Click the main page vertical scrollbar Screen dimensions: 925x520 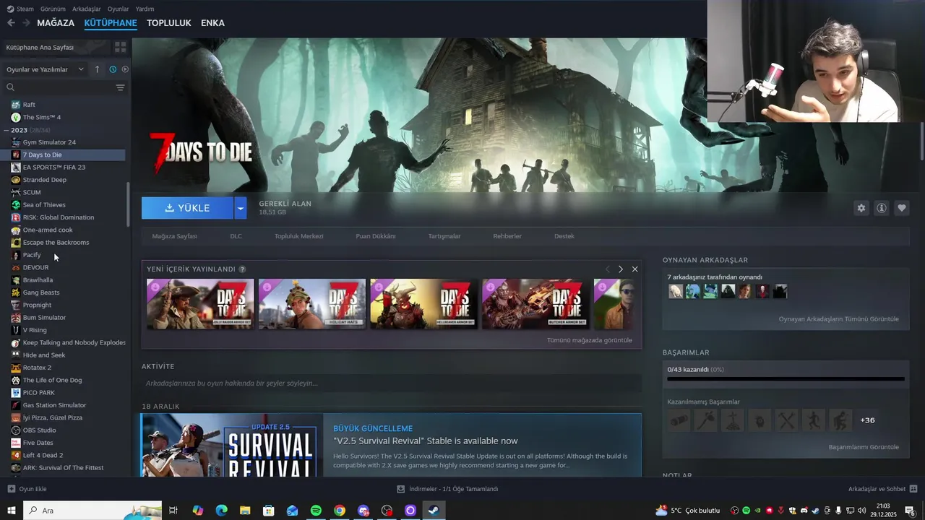tap(921, 142)
